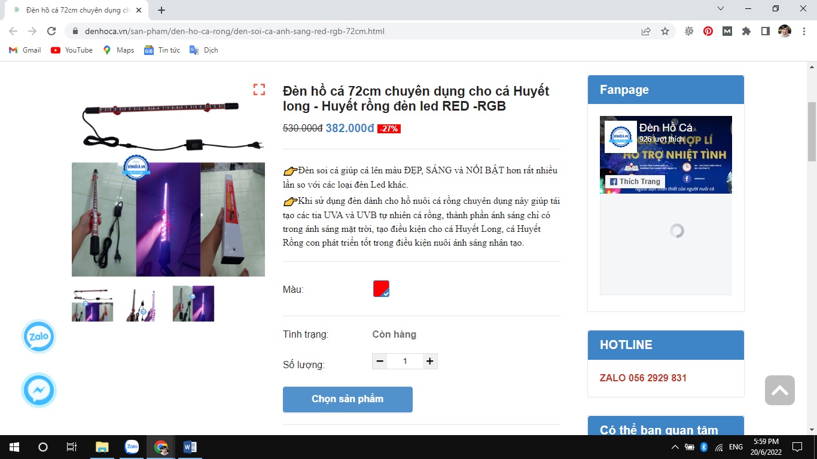
Task: Click the 'Thích Trang' Facebook button
Action: [x=635, y=182]
